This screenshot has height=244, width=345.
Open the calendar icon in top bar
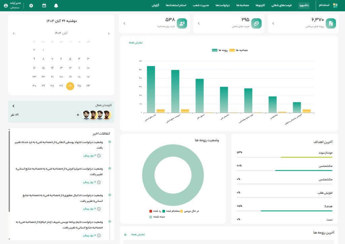click(x=44, y=5)
